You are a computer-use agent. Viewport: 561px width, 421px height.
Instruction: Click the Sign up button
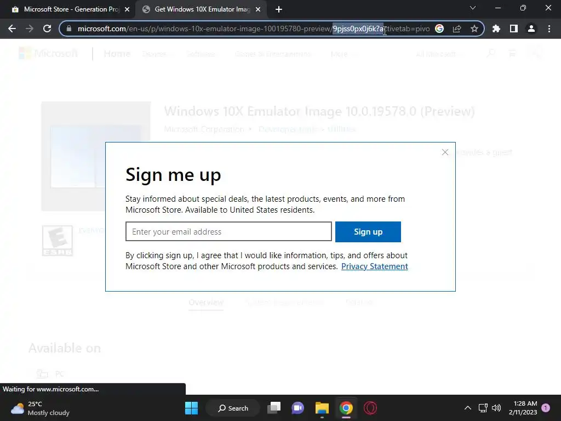pos(368,232)
